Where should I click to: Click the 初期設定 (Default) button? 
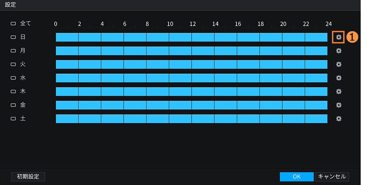click(28, 177)
